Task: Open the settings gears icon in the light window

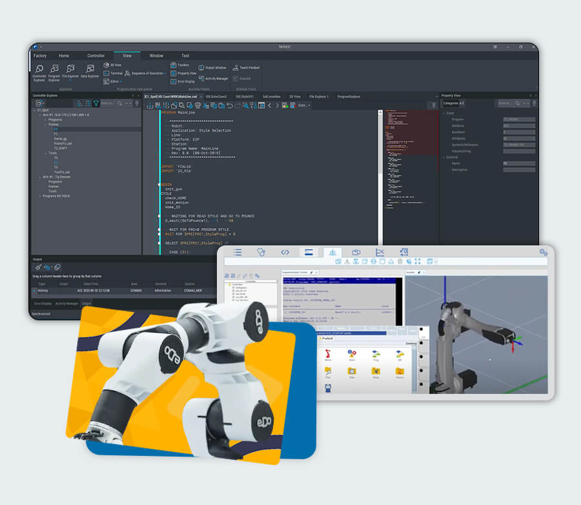Action: click(543, 252)
